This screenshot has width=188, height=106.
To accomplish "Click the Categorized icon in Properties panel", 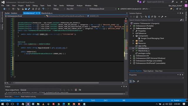I will [x=131, y=81].
